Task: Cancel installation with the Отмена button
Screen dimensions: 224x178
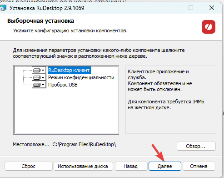Action: (x=199, y=166)
